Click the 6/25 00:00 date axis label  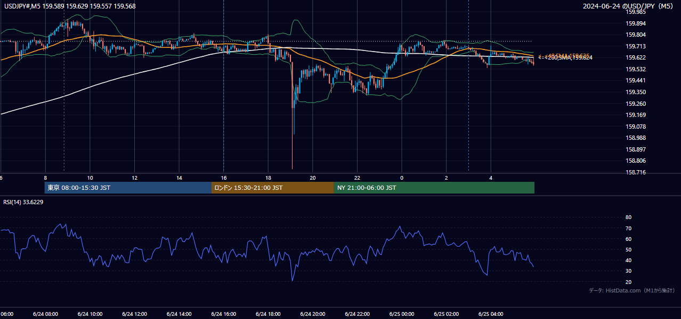[x=401, y=314]
